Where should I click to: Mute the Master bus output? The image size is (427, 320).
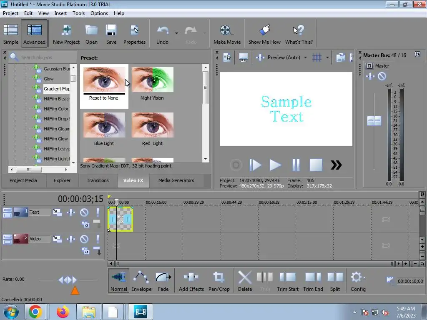tap(382, 77)
